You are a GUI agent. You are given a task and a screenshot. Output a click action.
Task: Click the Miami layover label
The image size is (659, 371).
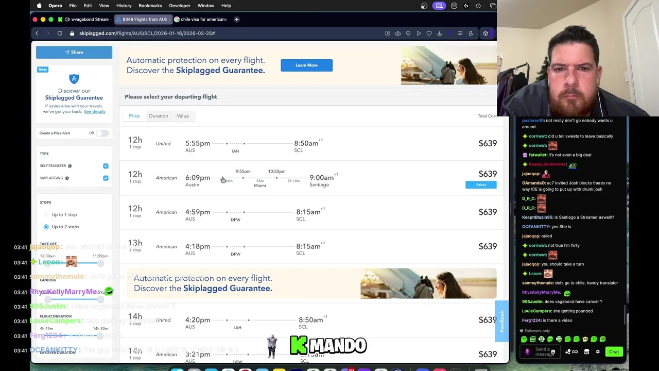click(x=259, y=185)
